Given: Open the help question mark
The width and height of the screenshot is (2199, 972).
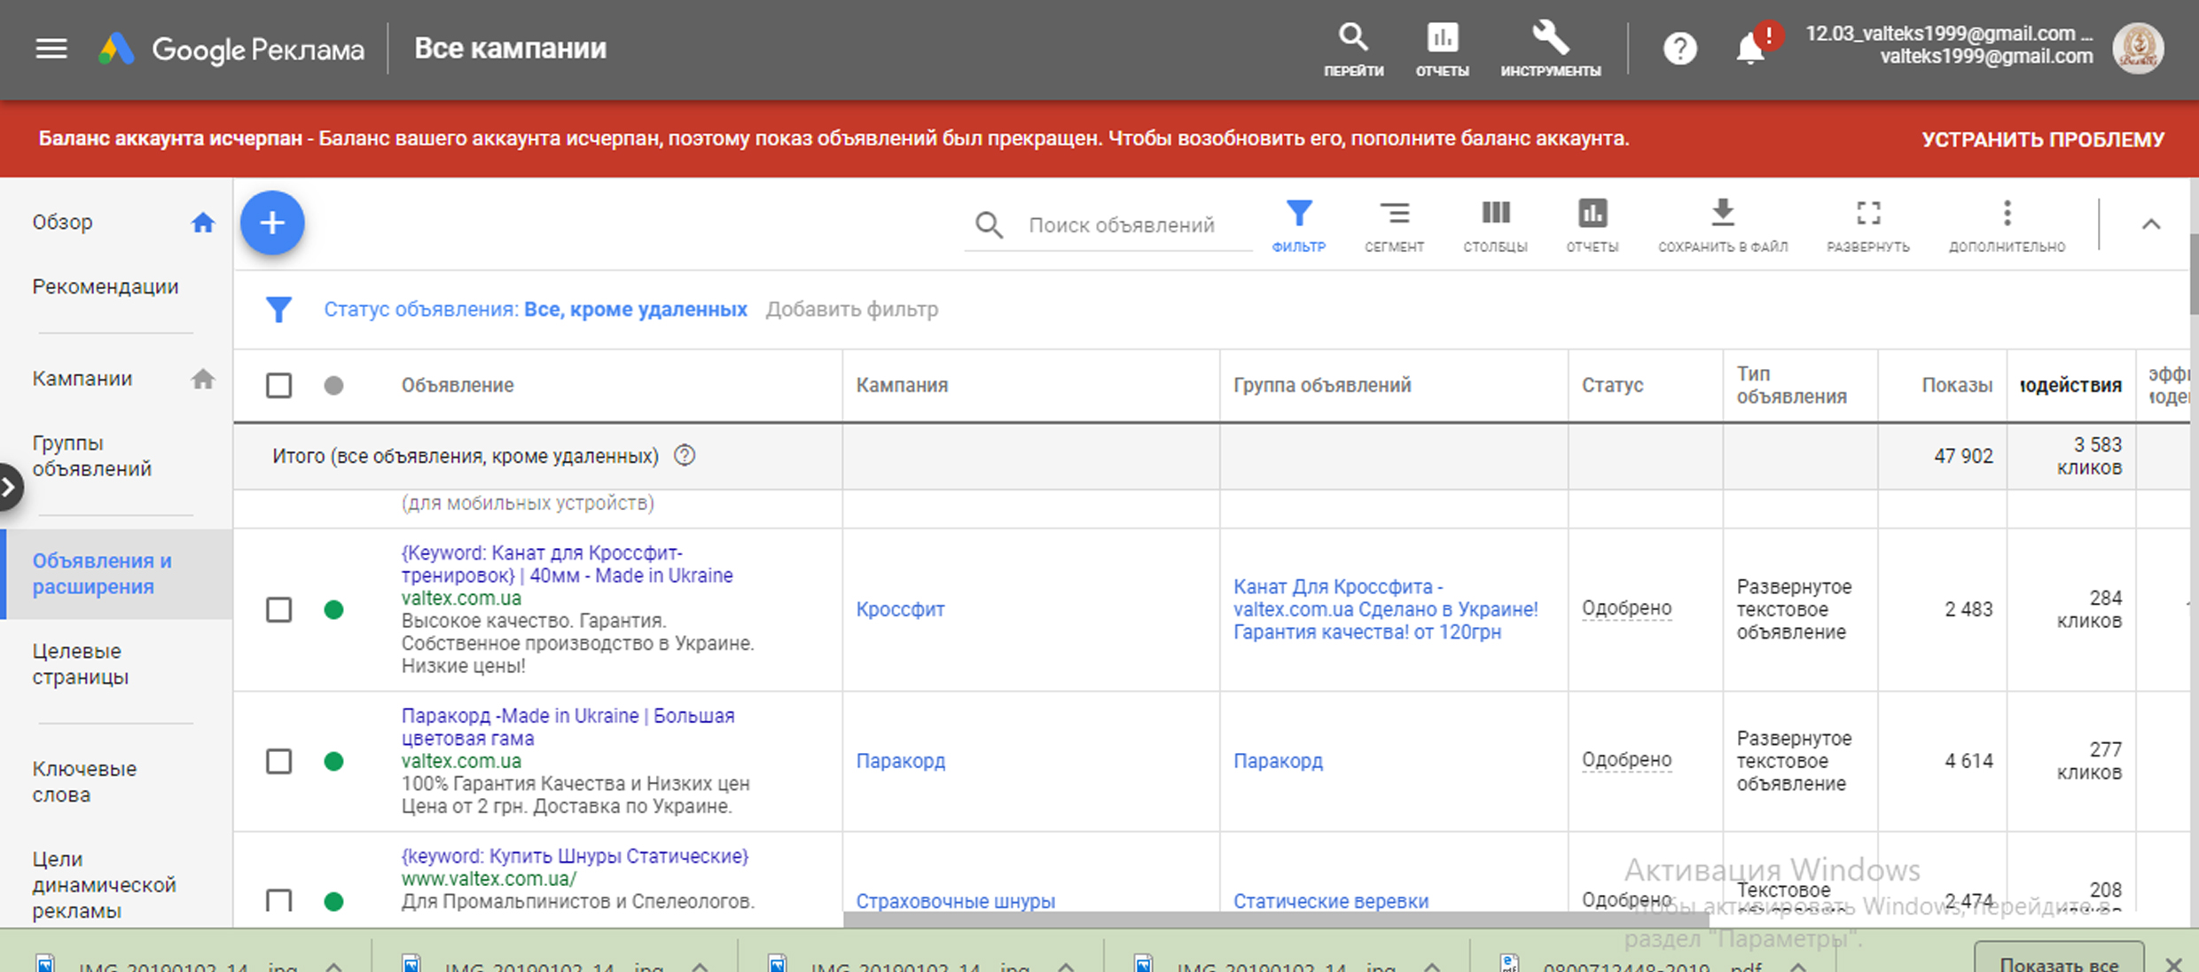Looking at the screenshot, I should click(x=1679, y=49).
